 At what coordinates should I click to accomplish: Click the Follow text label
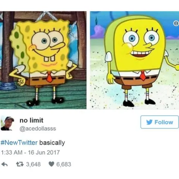[x=164, y=122]
